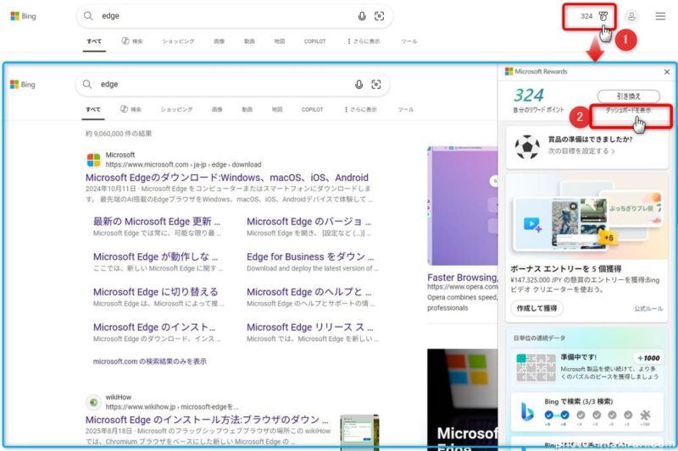Expand さらに表示 above the 約 9,060,000 result count

[361, 110]
